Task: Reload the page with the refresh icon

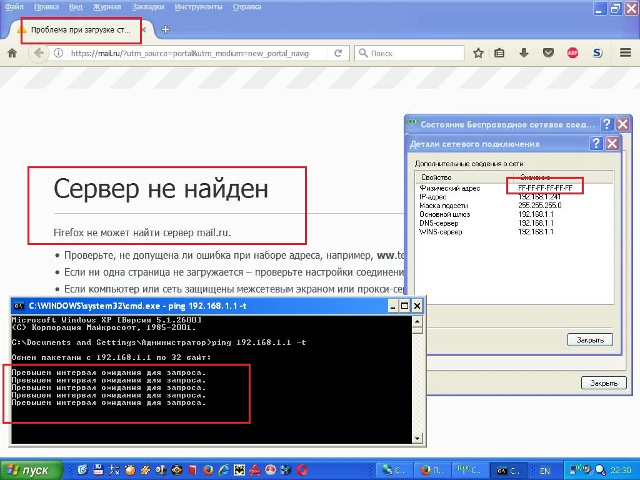Action: [338, 53]
